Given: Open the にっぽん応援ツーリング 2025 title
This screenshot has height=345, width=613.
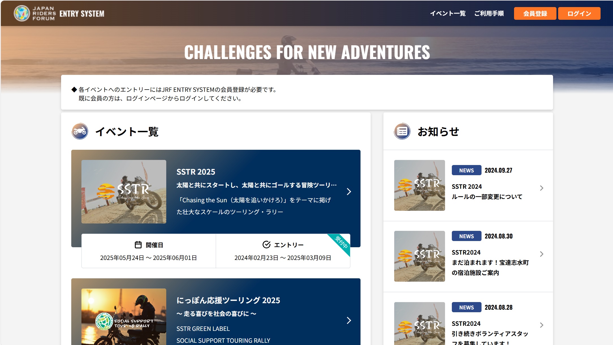Looking at the screenshot, I should [x=228, y=300].
